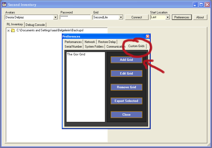212x148 pixels.
Task: Close the Preferences dialog with red X
Action: pos(148,36)
